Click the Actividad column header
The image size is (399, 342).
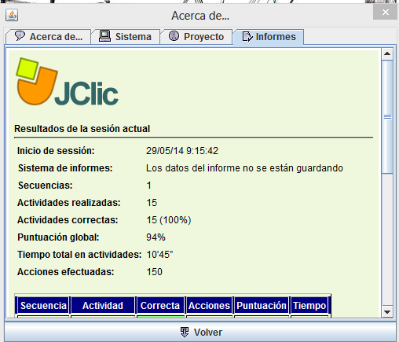point(103,306)
